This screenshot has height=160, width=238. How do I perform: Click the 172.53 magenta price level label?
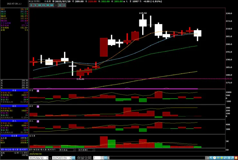tap(229, 79)
